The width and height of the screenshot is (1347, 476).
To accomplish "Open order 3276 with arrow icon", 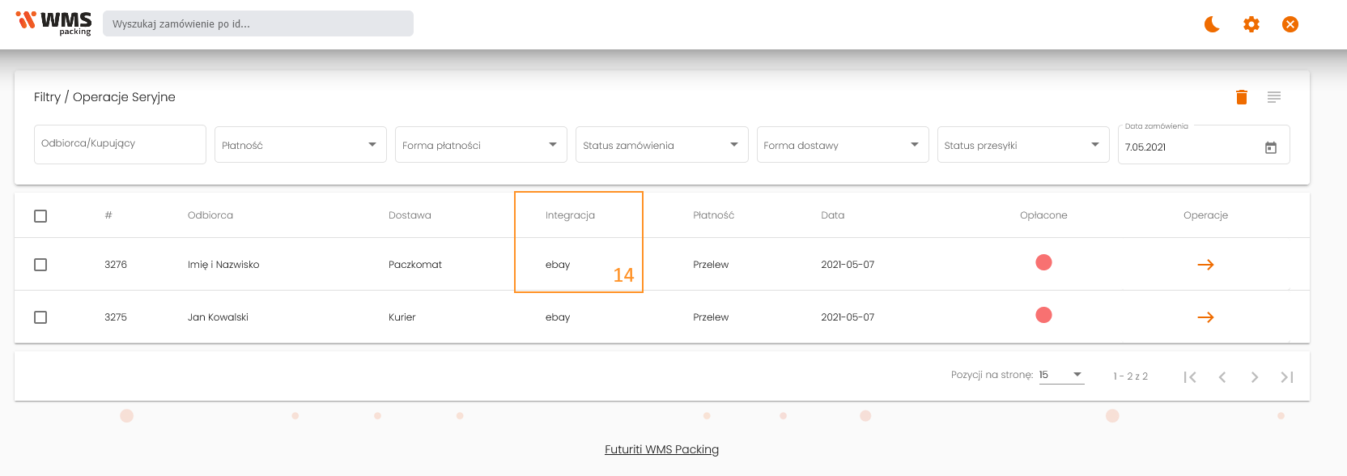I will pos(1205,265).
